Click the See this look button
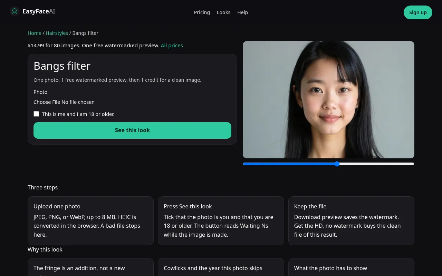The image size is (442, 276). point(132,130)
